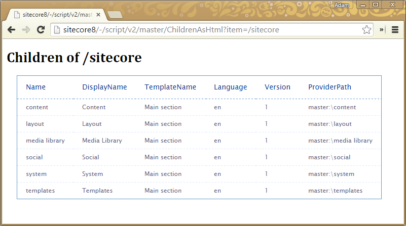
Task: Click the master:\templates provider path
Action: [335, 191]
